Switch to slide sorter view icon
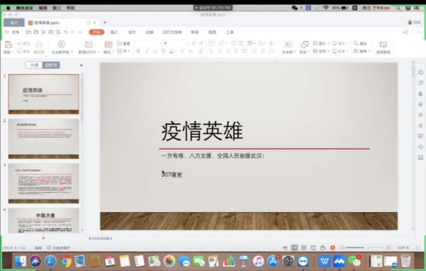This screenshot has height=271, width=426. click(x=304, y=248)
